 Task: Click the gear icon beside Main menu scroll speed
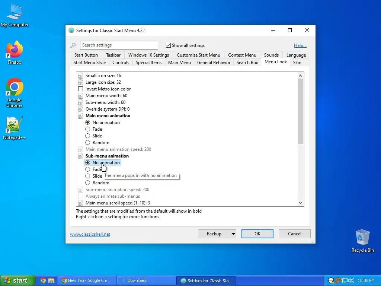(x=80, y=203)
